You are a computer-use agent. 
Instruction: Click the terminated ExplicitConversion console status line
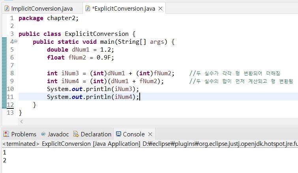(x=150, y=144)
